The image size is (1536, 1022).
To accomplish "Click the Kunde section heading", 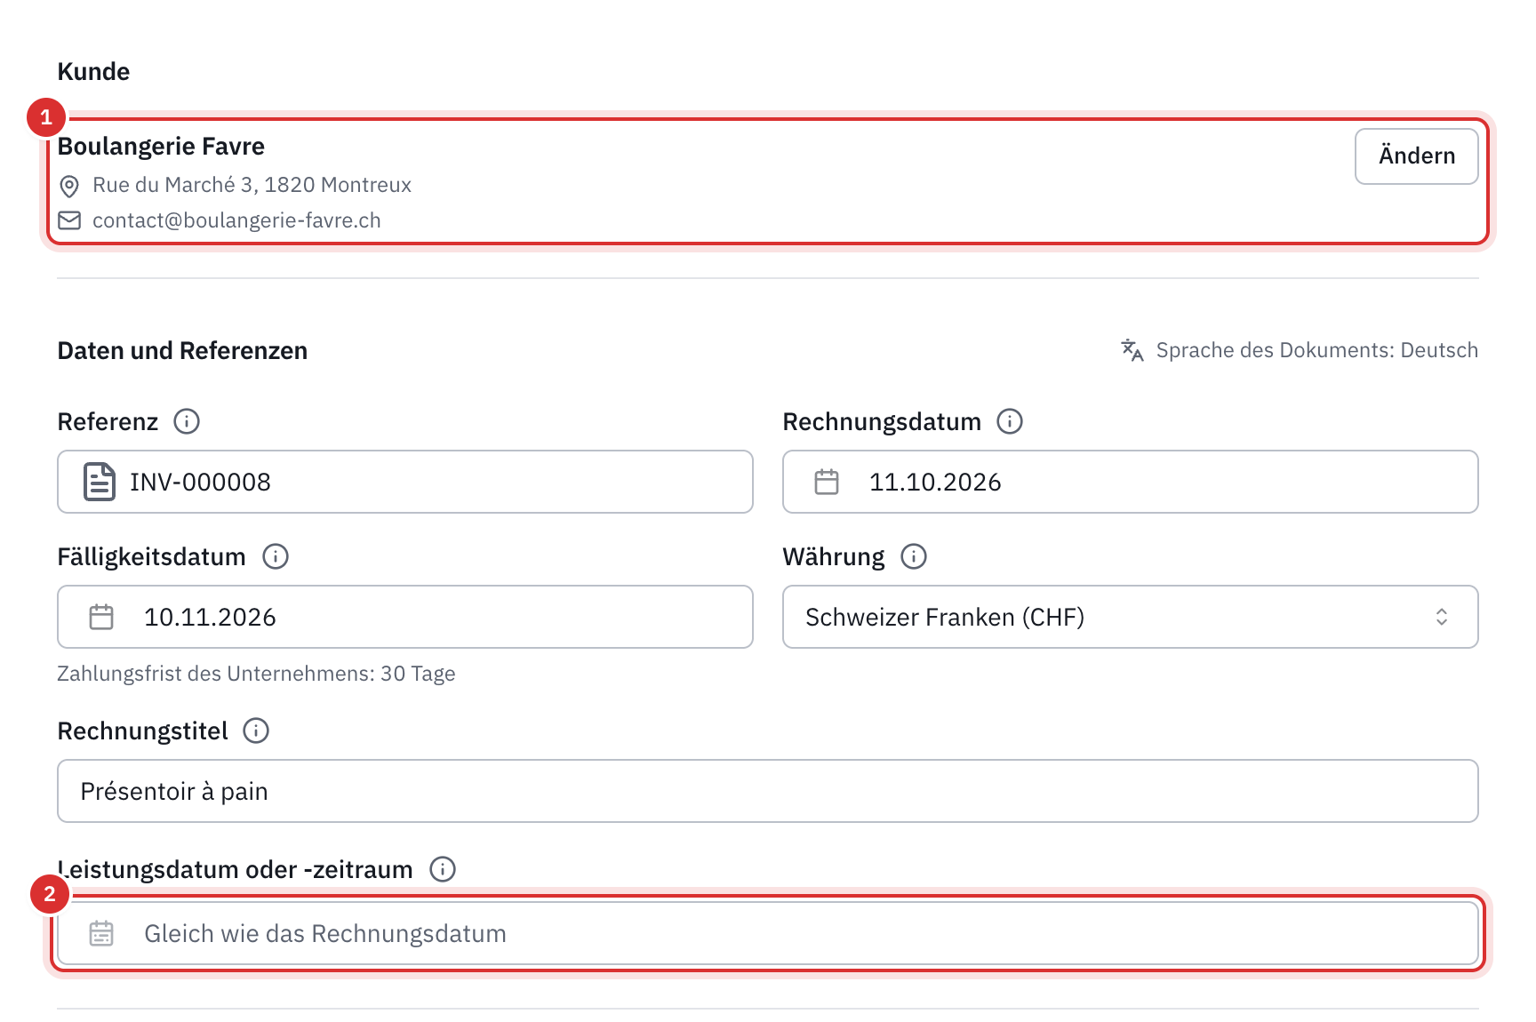I will click(x=93, y=71).
